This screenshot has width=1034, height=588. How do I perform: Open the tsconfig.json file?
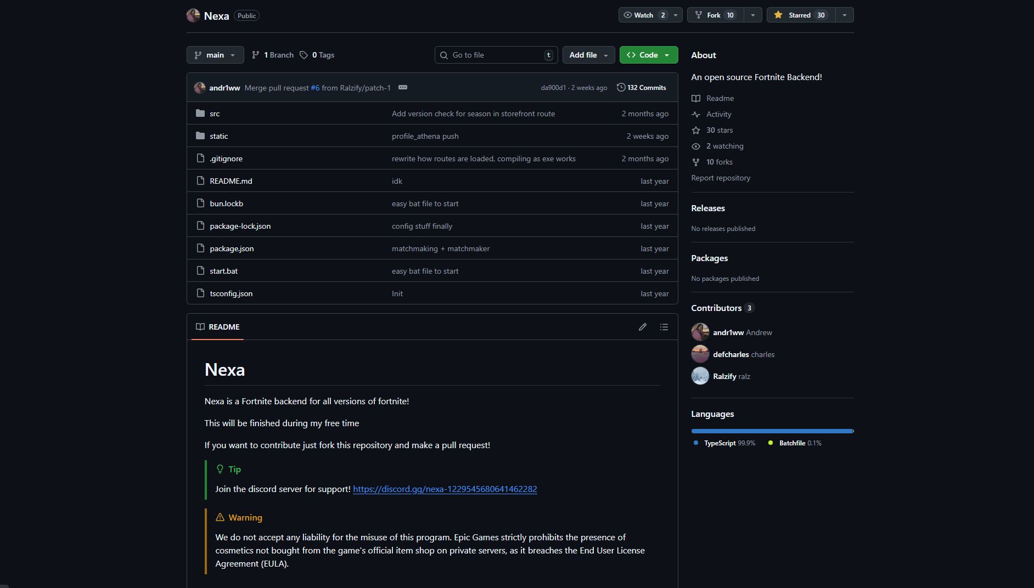click(x=231, y=294)
